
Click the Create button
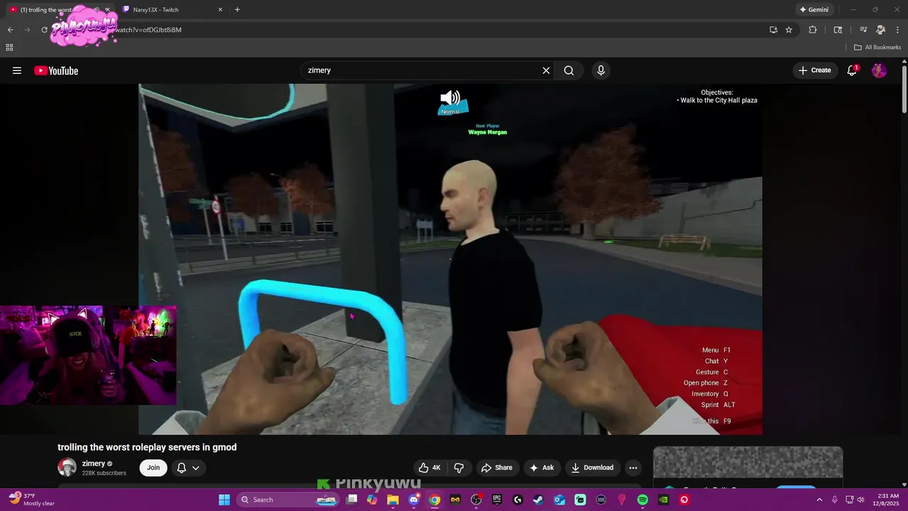click(x=814, y=70)
